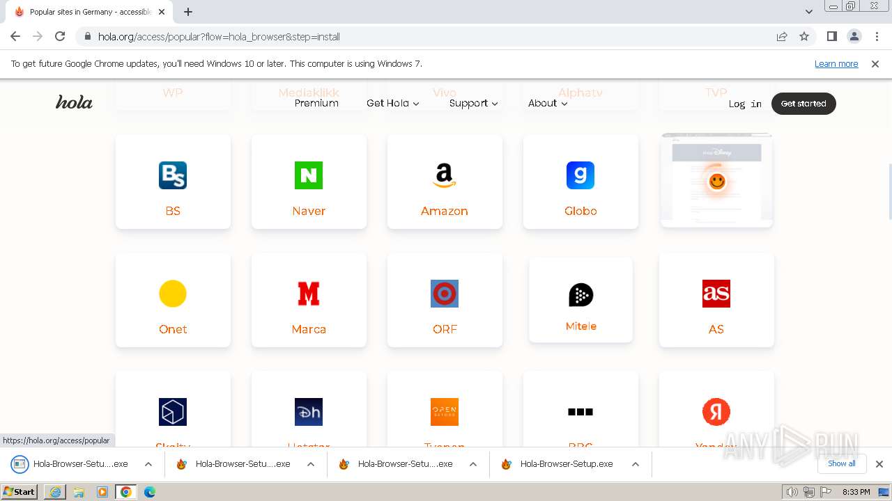The height and width of the screenshot is (501, 892).
Task: Open the Yandex red icon tile
Action: click(716, 412)
